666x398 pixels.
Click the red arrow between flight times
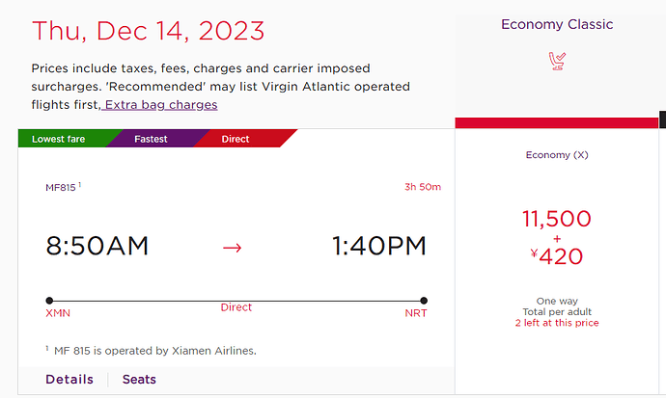click(x=232, y=248)
